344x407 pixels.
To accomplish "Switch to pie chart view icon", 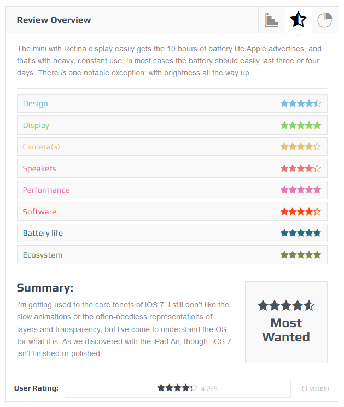I will [325, 20].
